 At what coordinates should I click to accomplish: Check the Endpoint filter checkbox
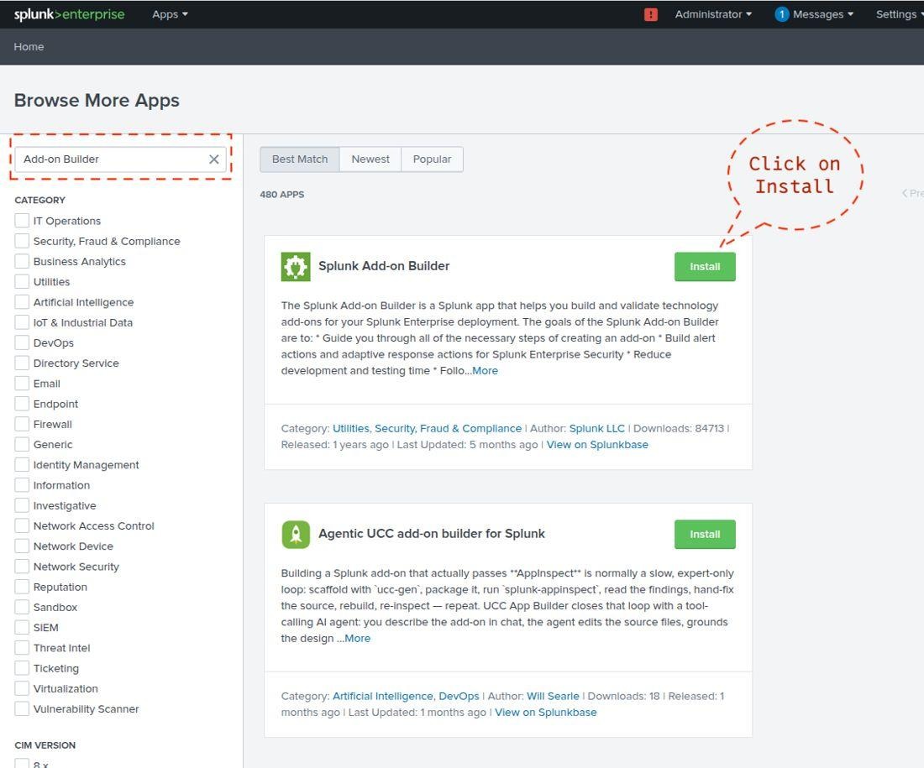[x=22, y=404]
